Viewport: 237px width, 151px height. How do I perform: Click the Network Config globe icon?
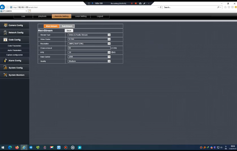click(x=5, y=32)
